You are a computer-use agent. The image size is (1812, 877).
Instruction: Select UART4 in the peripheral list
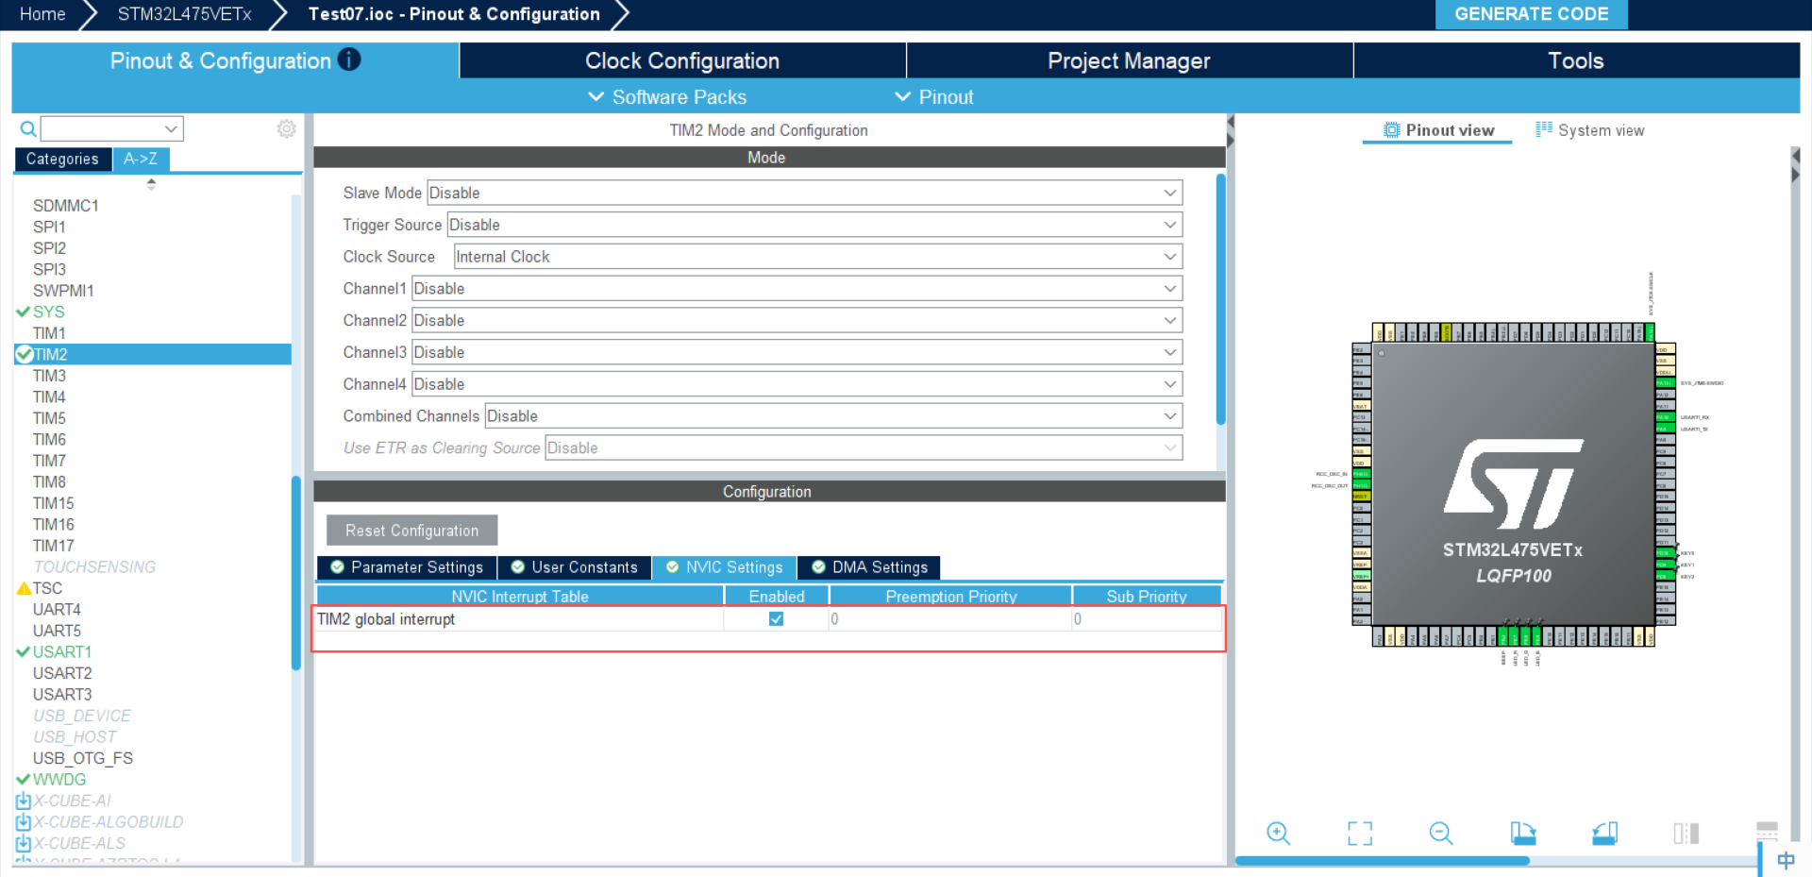(57, 609)
